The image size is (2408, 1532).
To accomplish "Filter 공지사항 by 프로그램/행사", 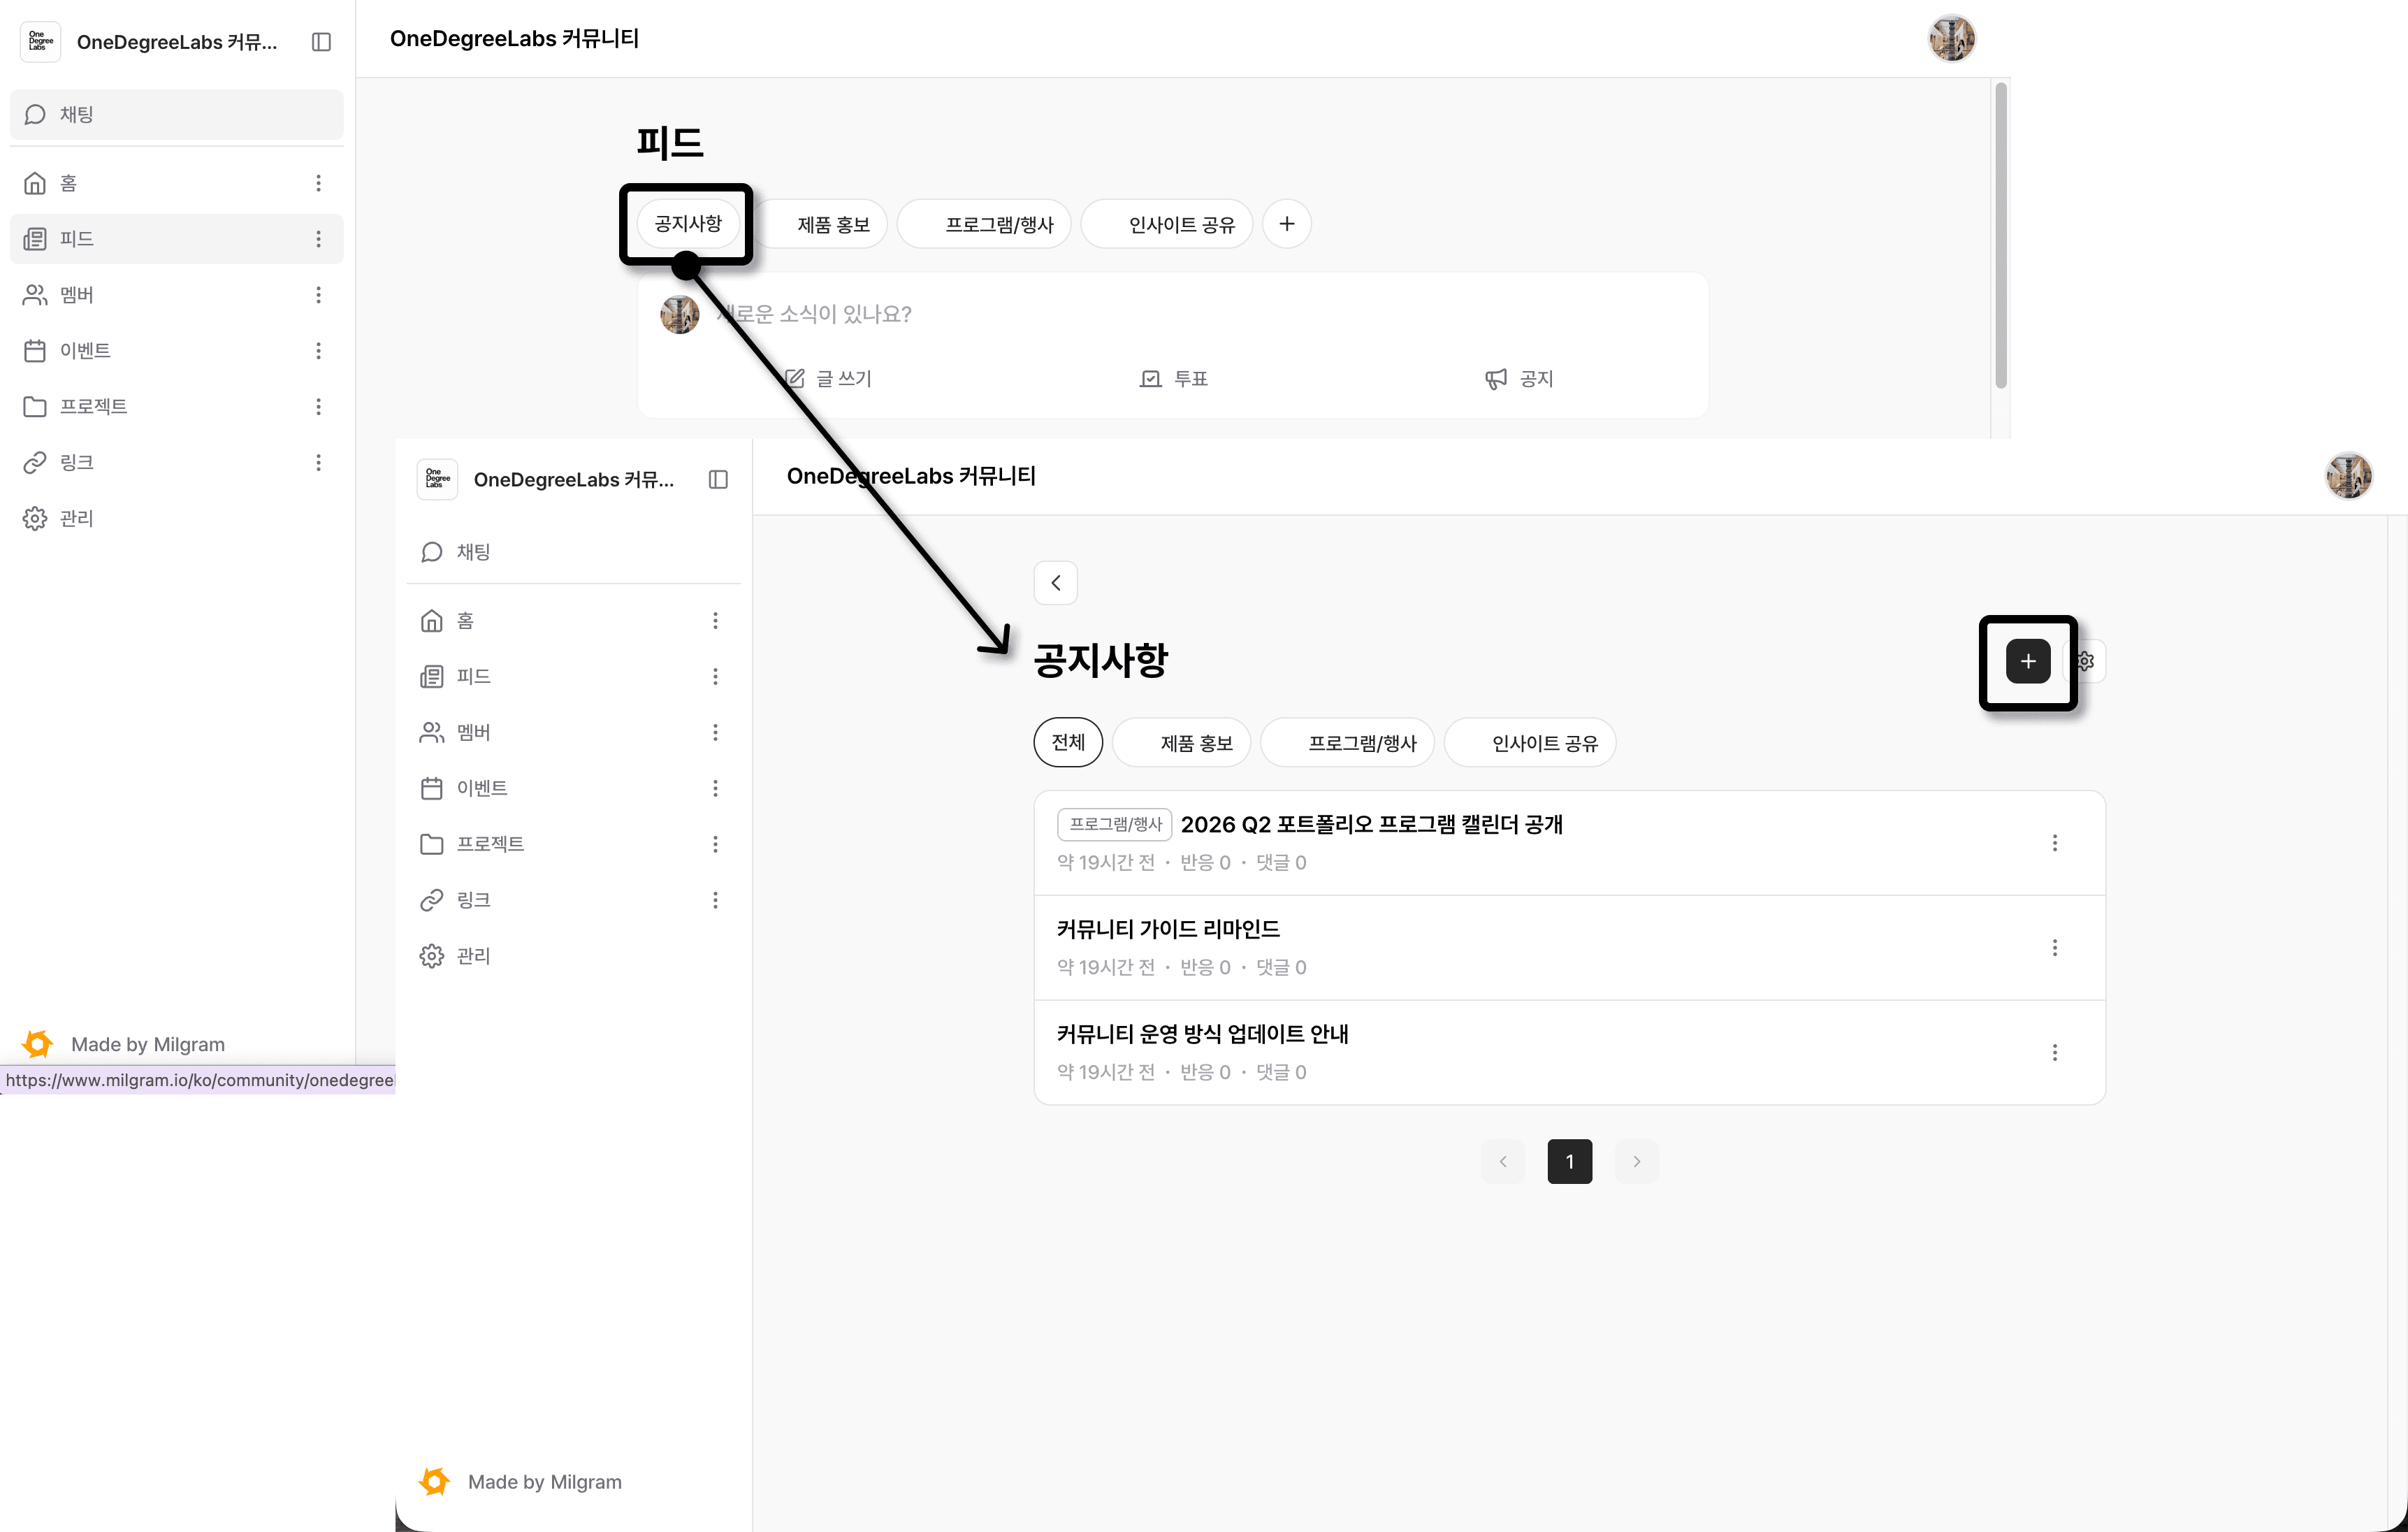I will [1348, 743].
